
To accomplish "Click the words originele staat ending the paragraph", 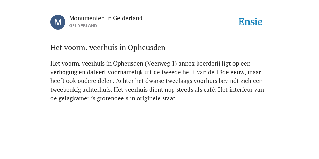I will (x=157, y=98).
